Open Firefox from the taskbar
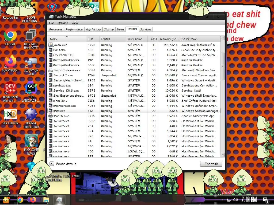This screenshot has height=205, width=274. (33, 200)
